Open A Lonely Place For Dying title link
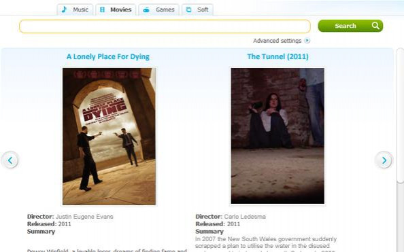Viewport: 404px width, 252px height. coord(108,56)
